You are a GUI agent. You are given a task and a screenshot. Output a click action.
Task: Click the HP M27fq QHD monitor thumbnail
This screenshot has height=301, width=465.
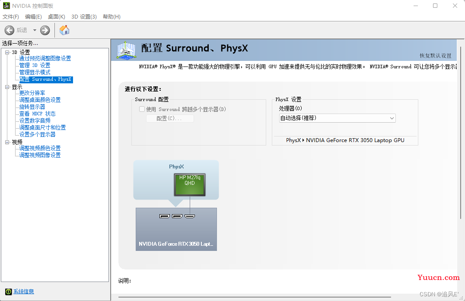[190, 185]
